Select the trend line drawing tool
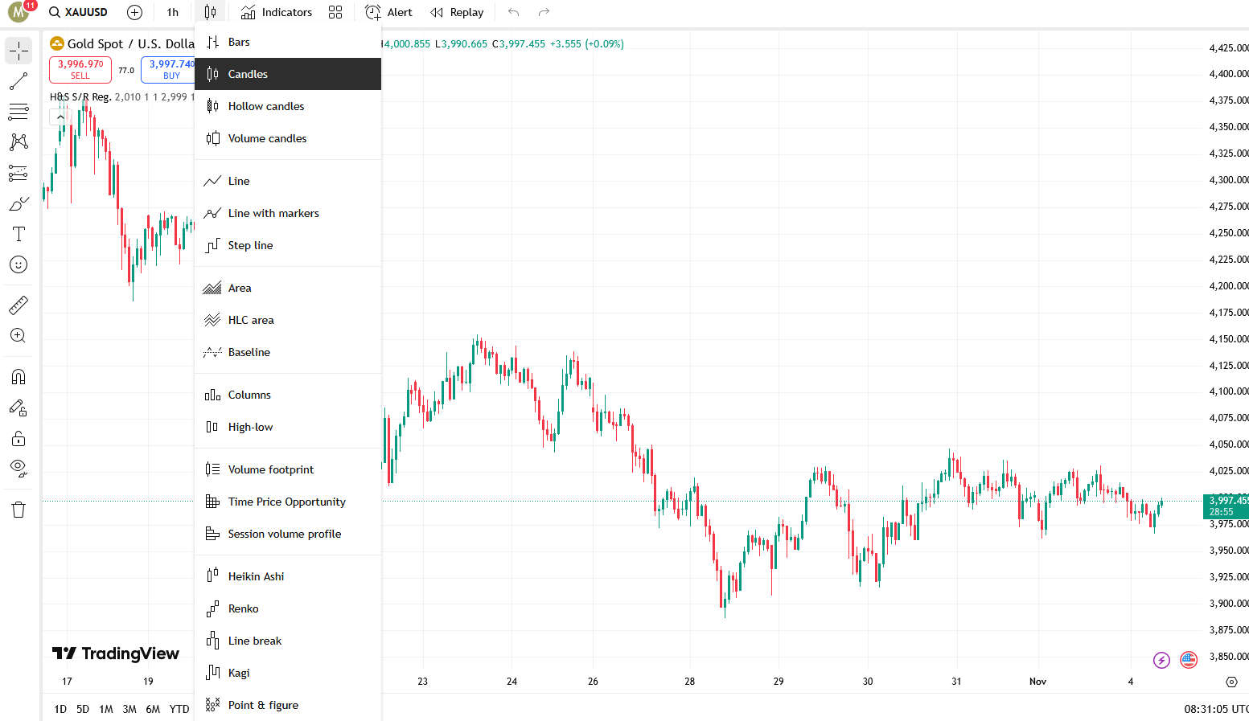 (18, 81)
